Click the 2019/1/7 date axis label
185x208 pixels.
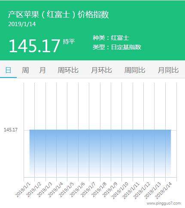pos(88,190)
